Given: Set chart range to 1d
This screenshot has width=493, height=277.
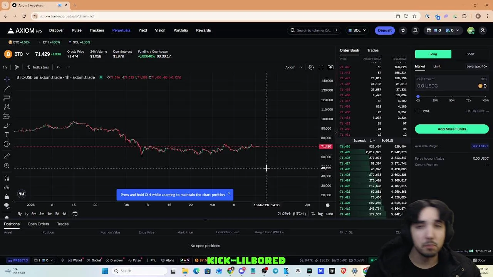Looking at the screenshot, I should pyautogui.click(x=64, y=214).
